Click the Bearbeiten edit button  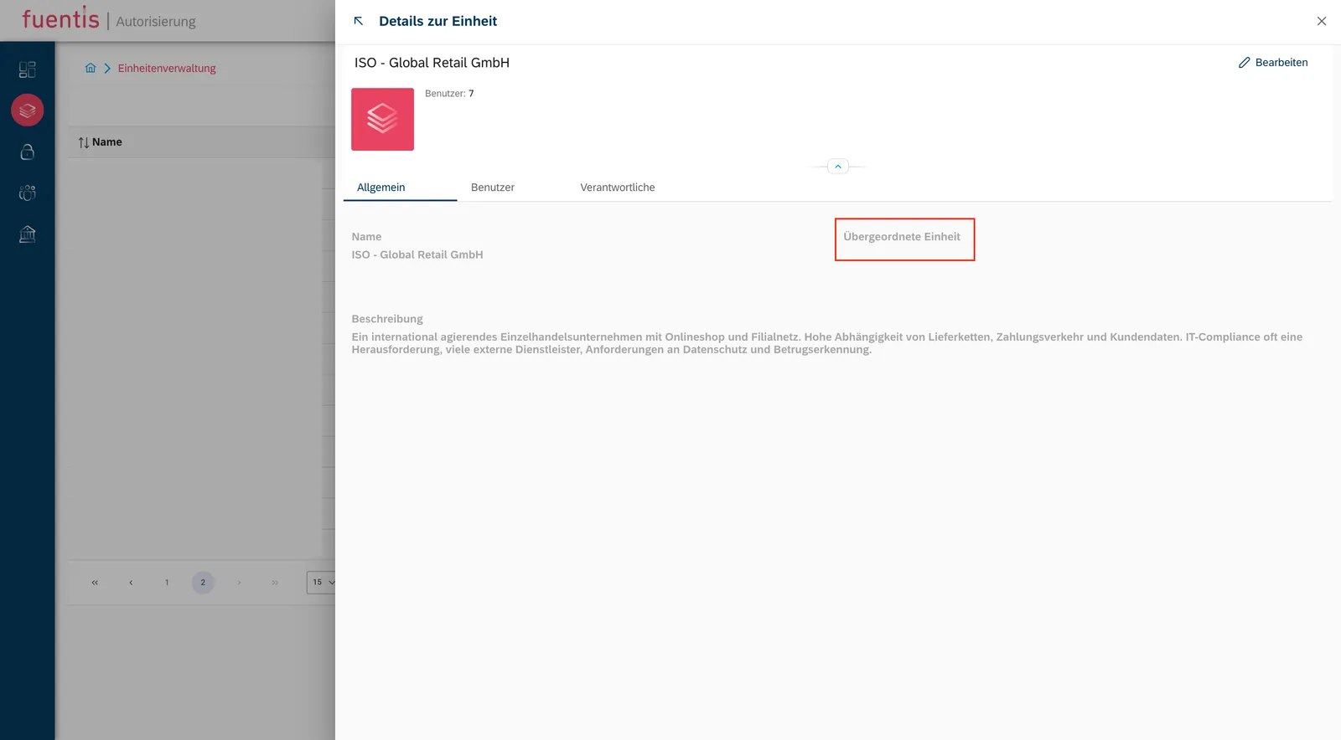1273,63
